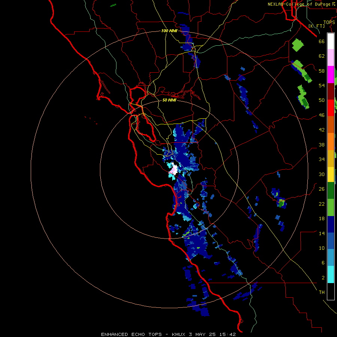Screen dimensions: 337x337
Task: Click the '100 NMI' range ring label
Action: tap(169, 31)
